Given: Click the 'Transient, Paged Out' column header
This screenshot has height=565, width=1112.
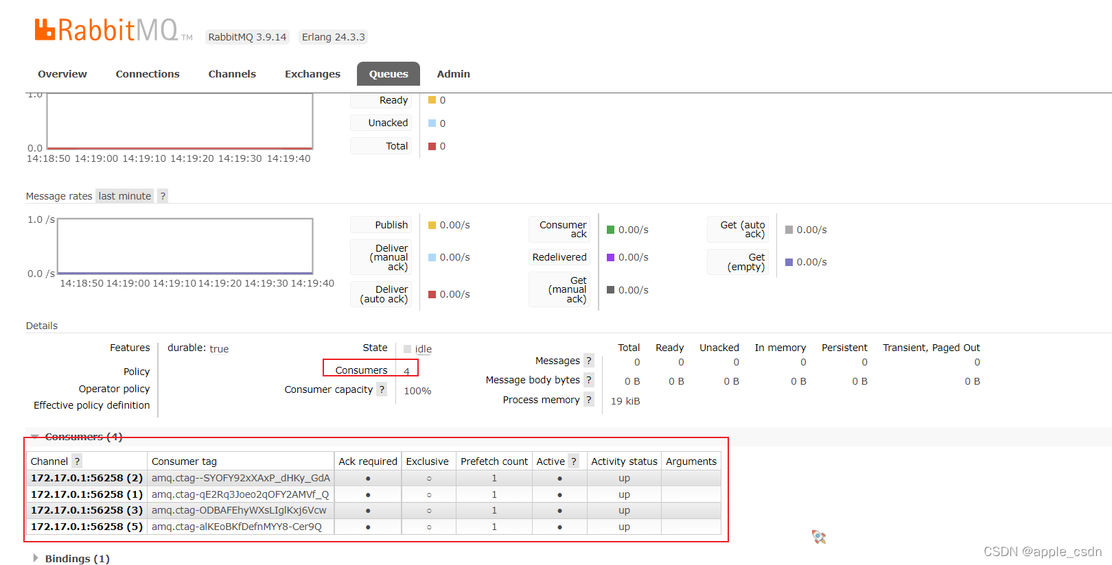Looking at the screenshot, I should click(931, 348).
